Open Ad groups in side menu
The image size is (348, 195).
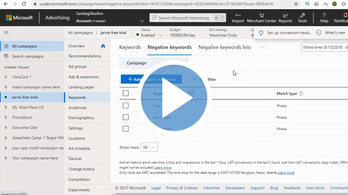click(78, 66)
